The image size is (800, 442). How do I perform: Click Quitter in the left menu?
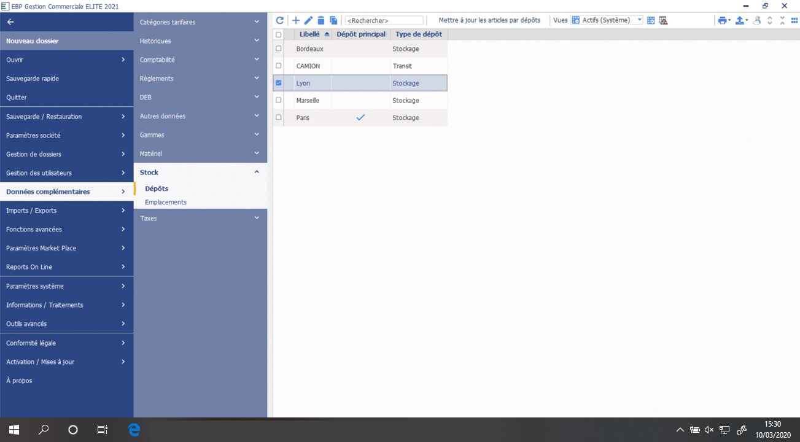pos(66,97)
